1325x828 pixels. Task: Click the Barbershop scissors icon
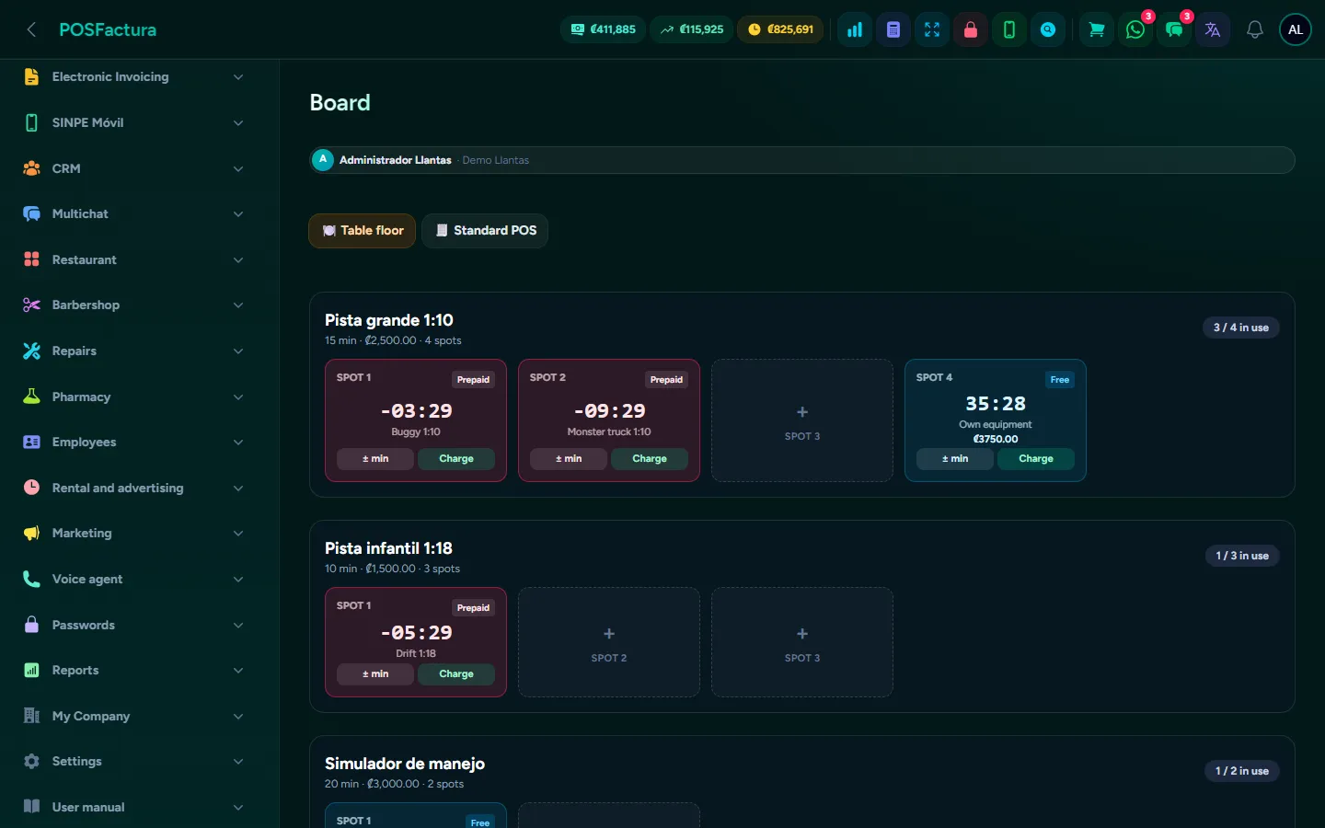[x=31, y=305]
